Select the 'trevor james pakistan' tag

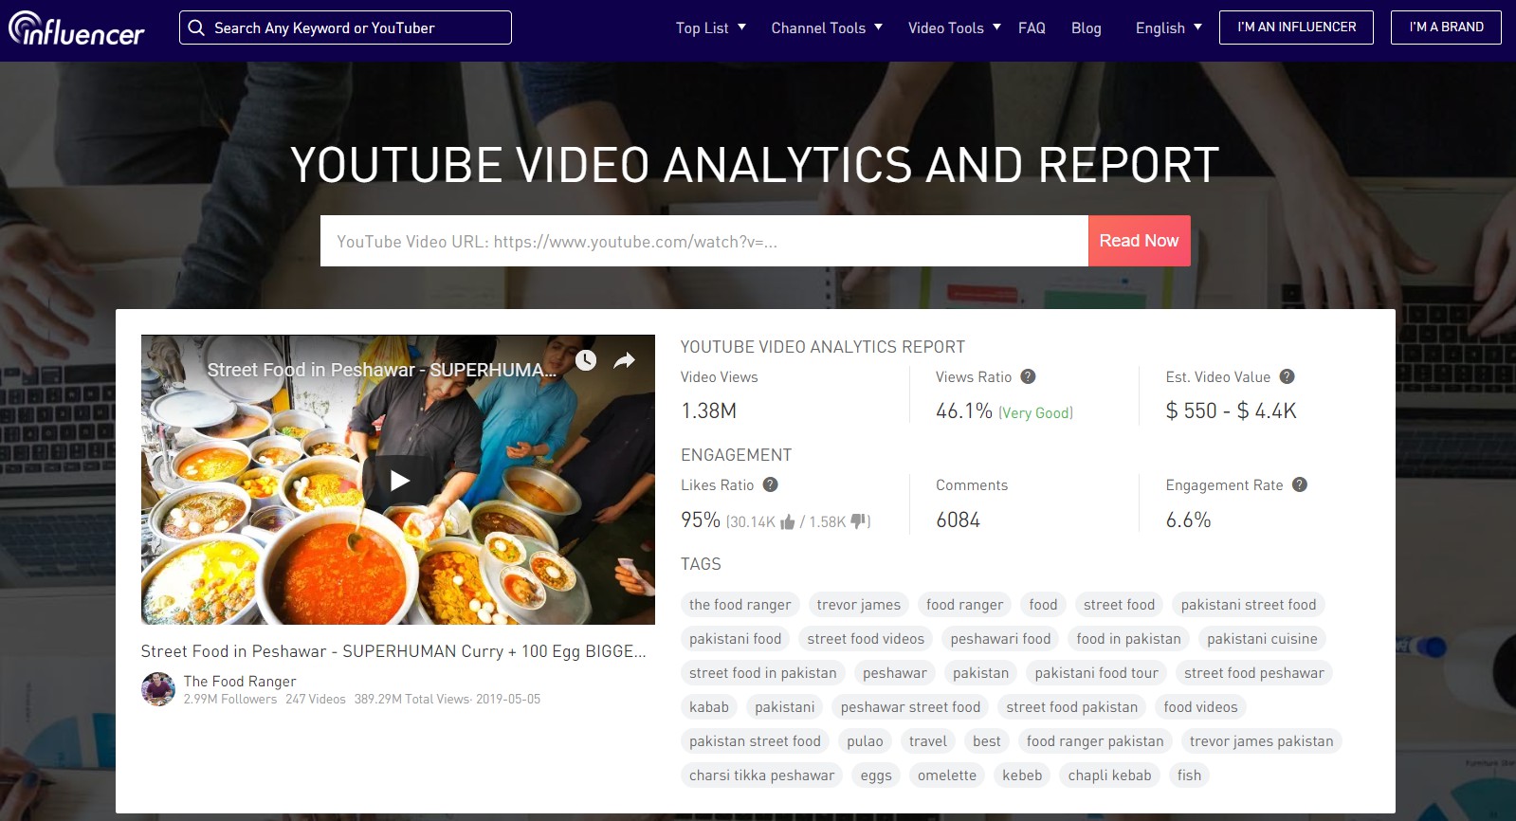[x=1261, y=741]
